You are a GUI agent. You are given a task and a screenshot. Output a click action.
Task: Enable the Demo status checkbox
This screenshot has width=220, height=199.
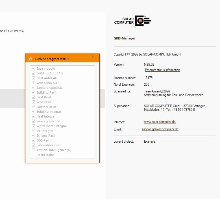(x=33, y=155)
